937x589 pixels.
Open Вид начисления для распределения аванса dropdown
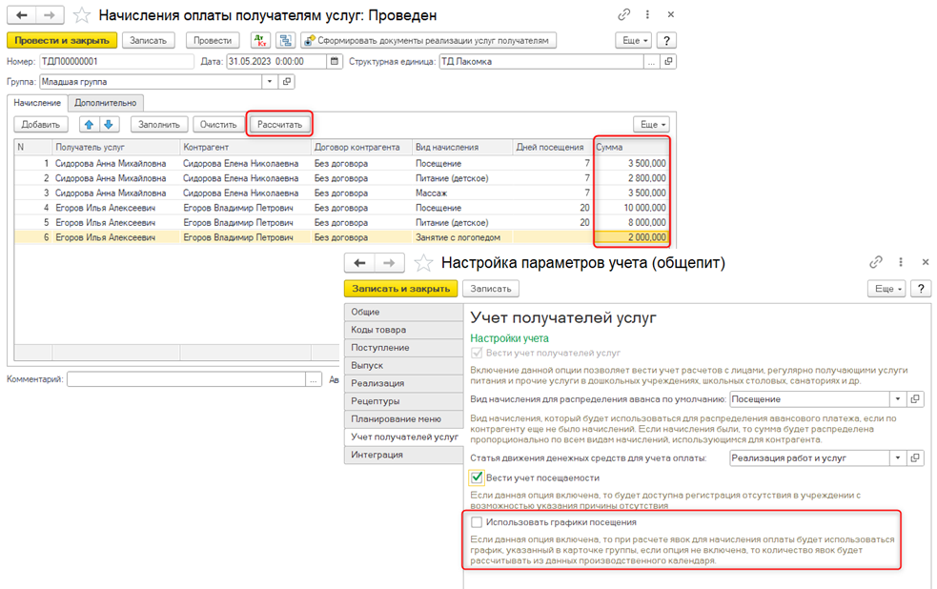(x=897, y=399)
